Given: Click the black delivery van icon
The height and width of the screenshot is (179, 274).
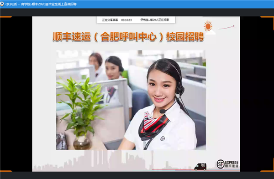Looking at the screenshot, I should pyautogui.click(x=200, y=167).
